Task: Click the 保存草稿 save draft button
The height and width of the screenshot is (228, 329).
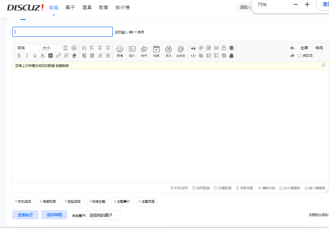Action: pos(54,215)
